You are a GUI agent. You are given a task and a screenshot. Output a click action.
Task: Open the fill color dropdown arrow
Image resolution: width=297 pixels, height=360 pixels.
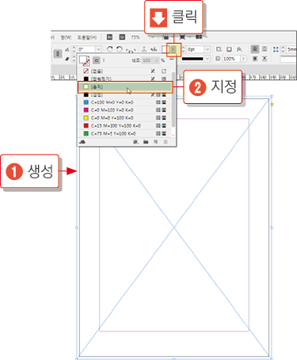173,49
